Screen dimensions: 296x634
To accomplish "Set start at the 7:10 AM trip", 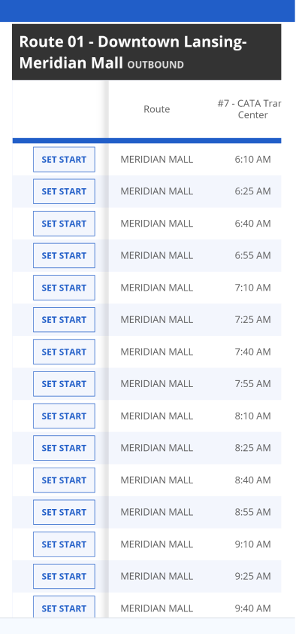I will [x=64, y=288].
